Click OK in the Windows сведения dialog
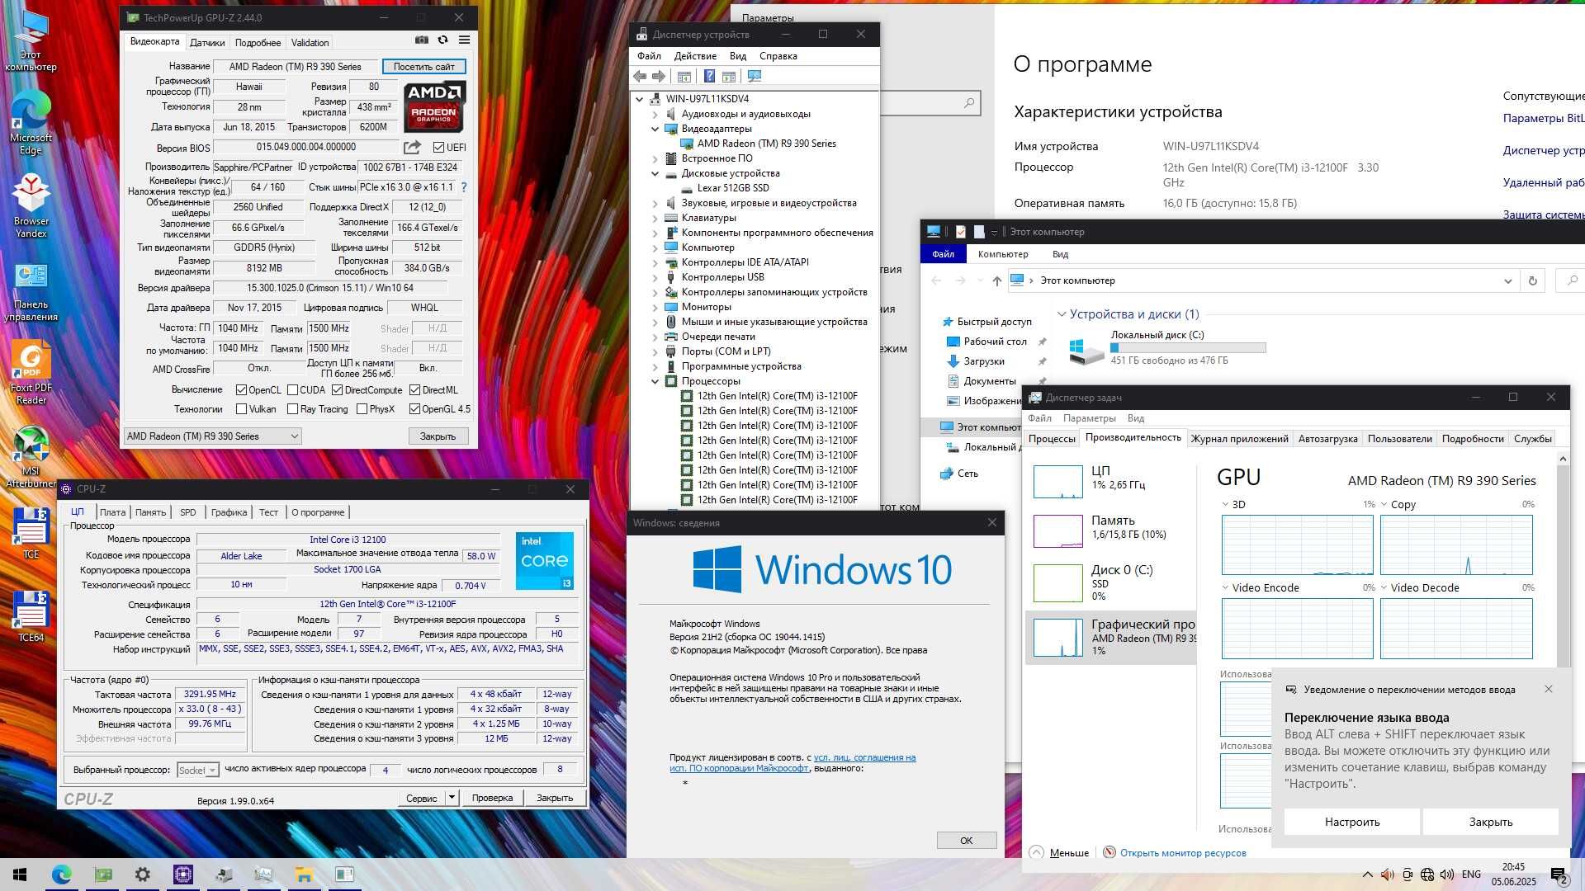Viewport: 1585px width, 891px height. coord(967,841)
